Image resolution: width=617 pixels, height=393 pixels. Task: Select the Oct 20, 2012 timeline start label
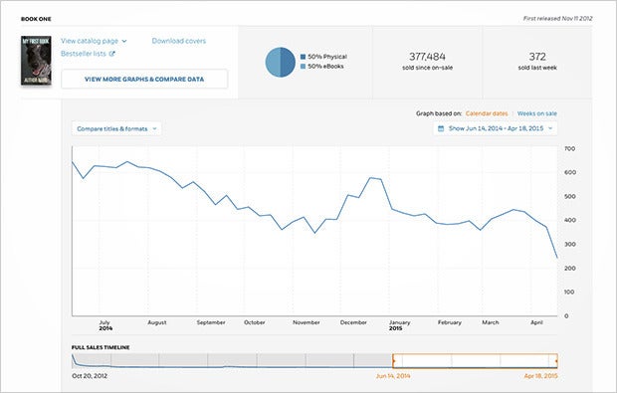[x=90, y=376]
